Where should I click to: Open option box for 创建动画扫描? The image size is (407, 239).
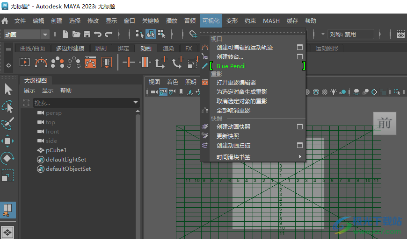(300, 145)
